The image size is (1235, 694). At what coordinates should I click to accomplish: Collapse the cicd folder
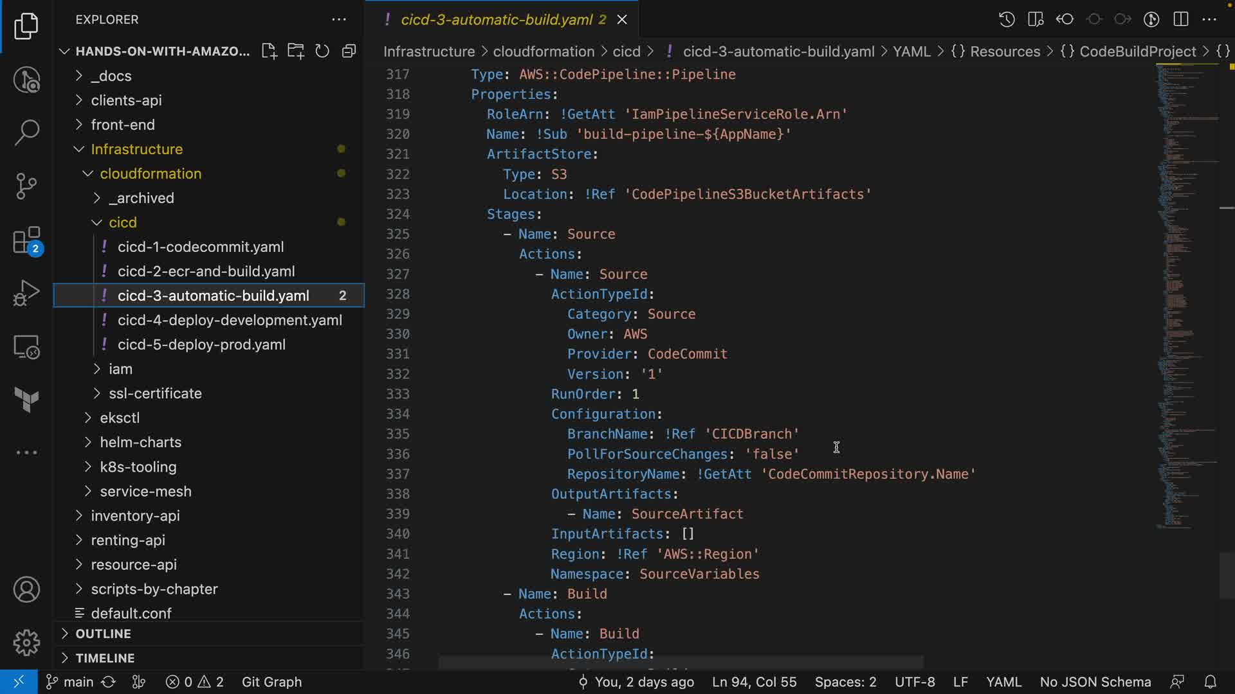(122, 222)
